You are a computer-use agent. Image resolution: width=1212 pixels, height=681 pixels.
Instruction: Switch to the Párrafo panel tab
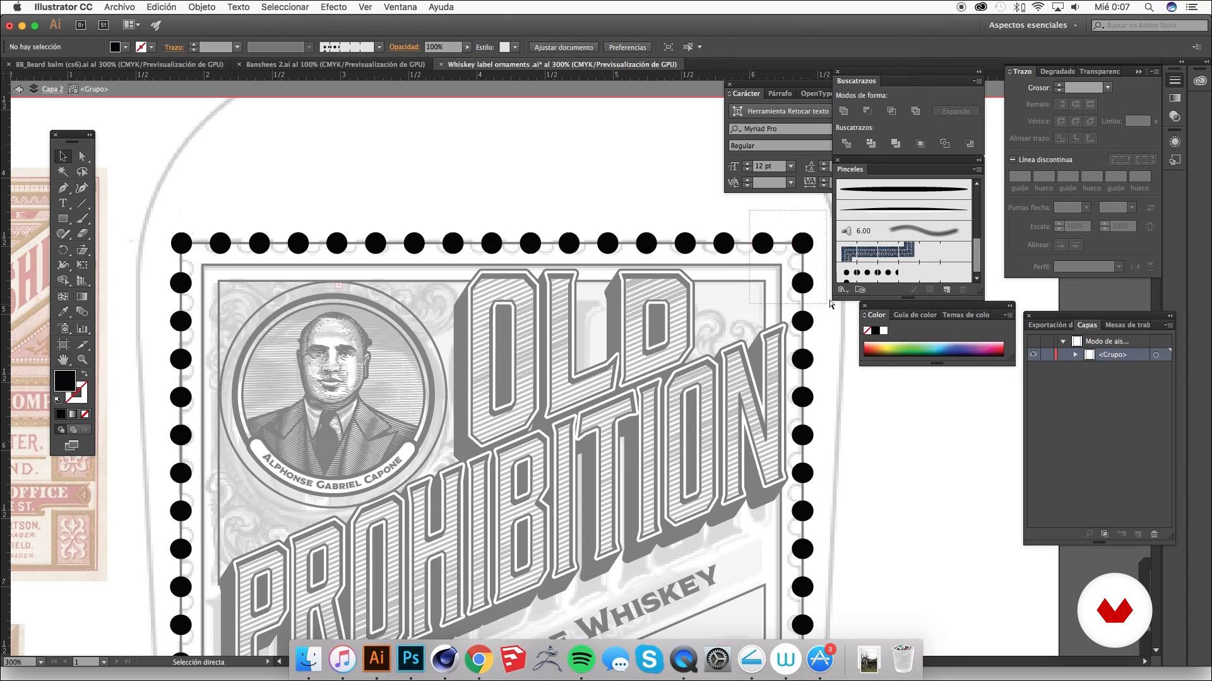tap(780, 93)
